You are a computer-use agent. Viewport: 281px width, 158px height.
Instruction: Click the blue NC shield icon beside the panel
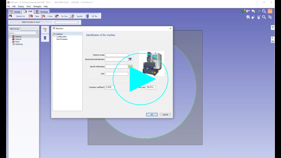click(45, 38)
